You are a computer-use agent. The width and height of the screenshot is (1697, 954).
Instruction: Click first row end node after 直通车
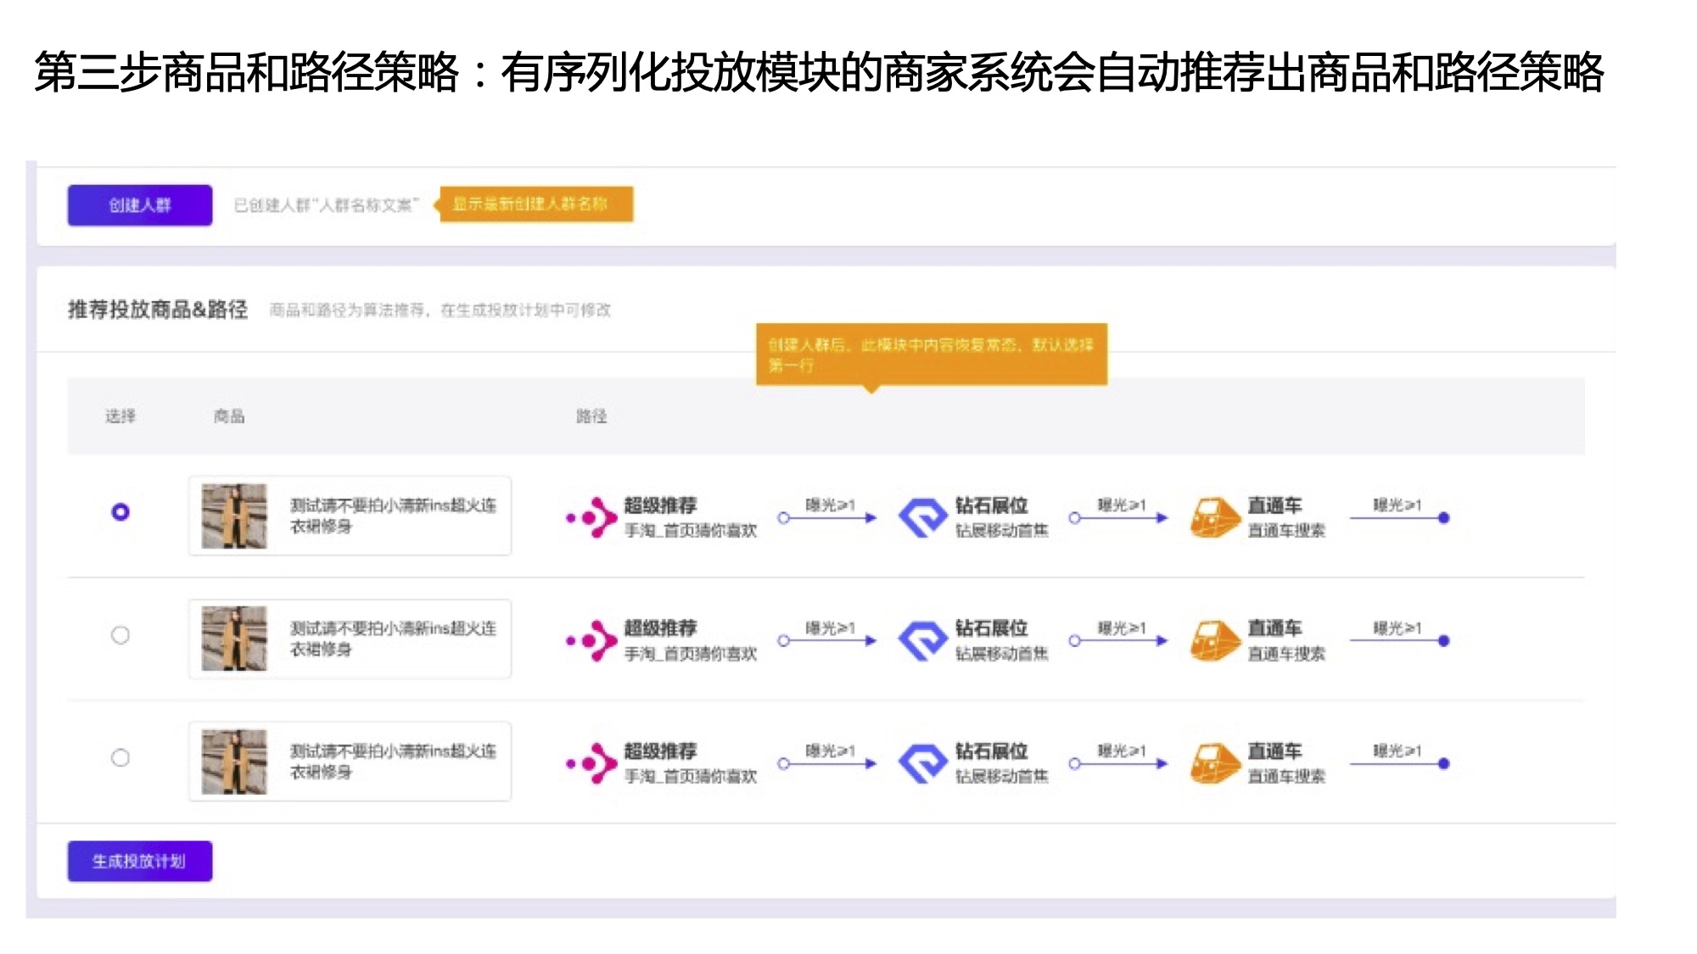1444,517
